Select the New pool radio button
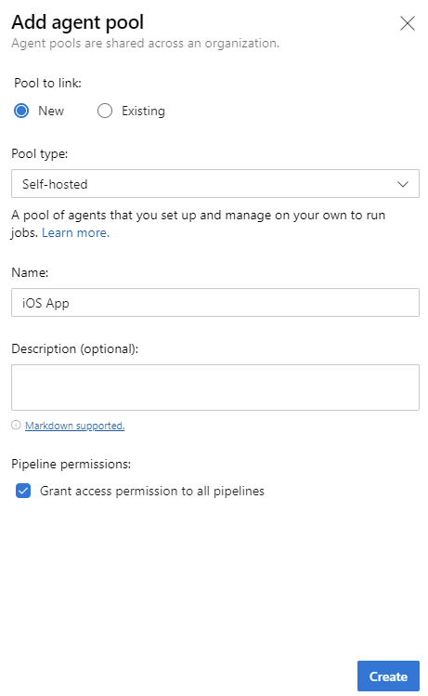 [21, 111]
